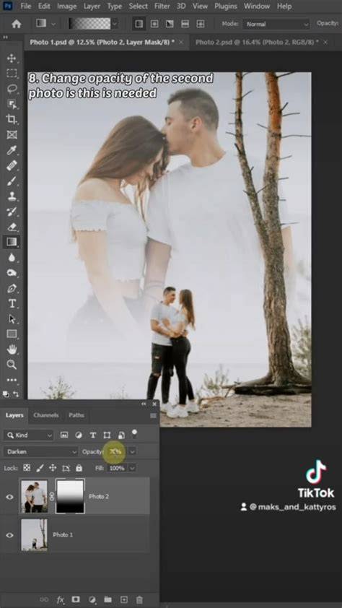Select the Brush tool
Viewport: 342px width, 608px height.
[12, 181]
